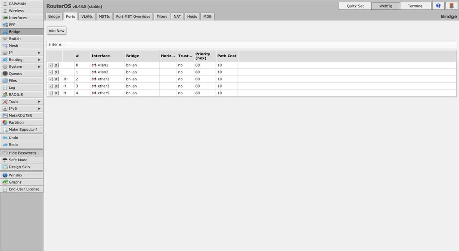Screen dimensions: 459x251
Task: Open the CAPsMAN sidebar icon
Action: click(5, 4)
